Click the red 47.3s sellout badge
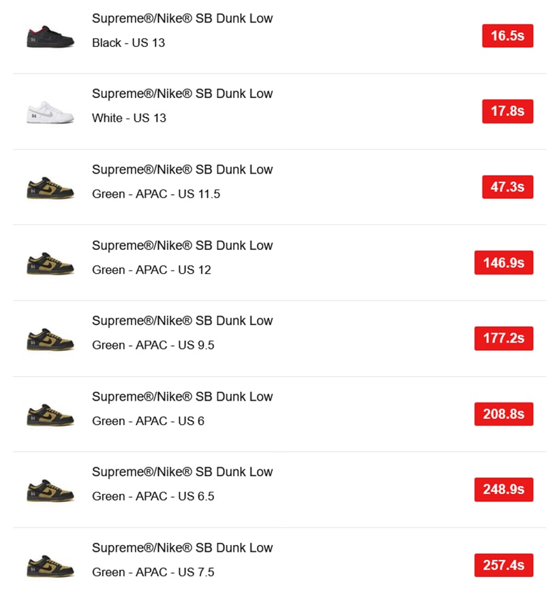This screenshot has height=594, width=559. [x=507, y=187]
